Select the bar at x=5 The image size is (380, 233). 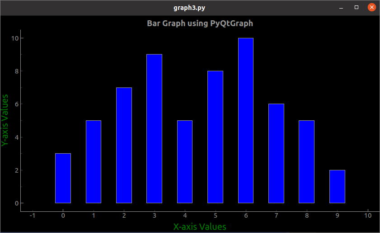(x=215, y=137)
